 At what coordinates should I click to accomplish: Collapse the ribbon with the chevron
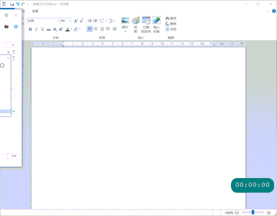click(x=268, y=11)
